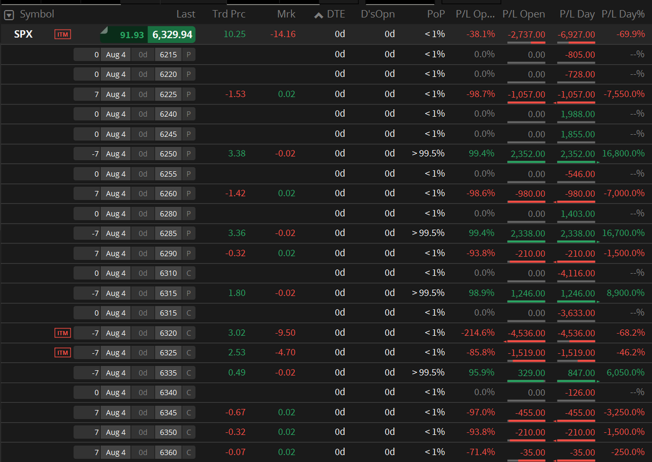Click P/L Day% 16,800.0% on the 6250 put row

click(623, 154)
